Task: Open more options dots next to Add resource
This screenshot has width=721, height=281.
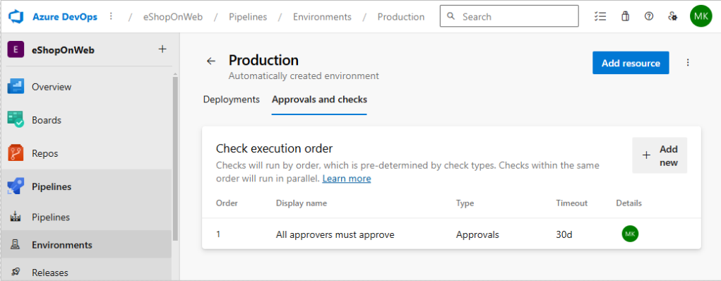Action: 688,63
